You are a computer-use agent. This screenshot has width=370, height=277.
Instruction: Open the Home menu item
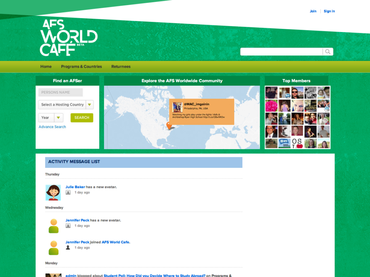46,67
